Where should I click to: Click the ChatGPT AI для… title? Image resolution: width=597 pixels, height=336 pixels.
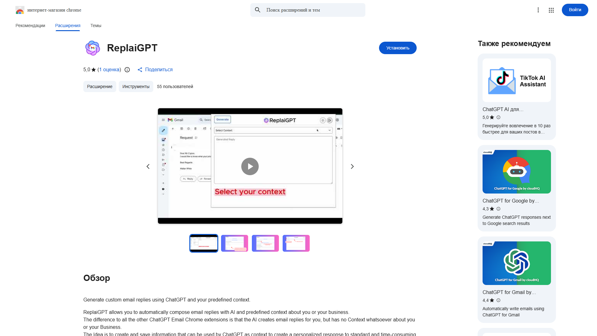tap(503, 109)
